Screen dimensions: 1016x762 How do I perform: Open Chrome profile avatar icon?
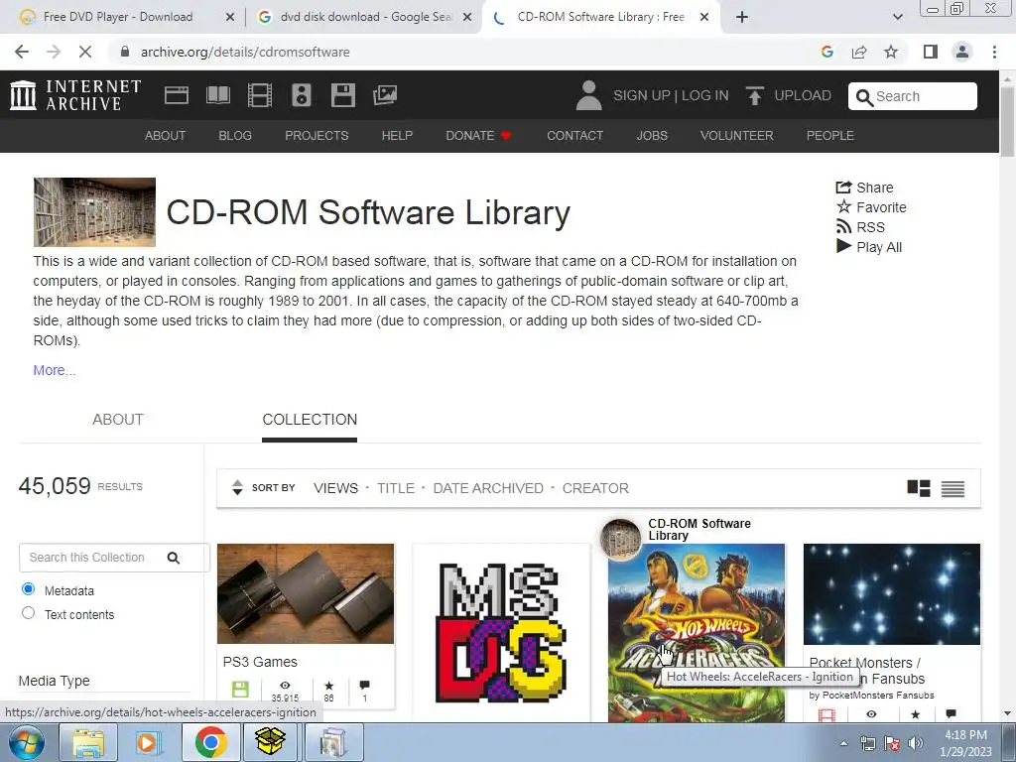tap(962, 52)
